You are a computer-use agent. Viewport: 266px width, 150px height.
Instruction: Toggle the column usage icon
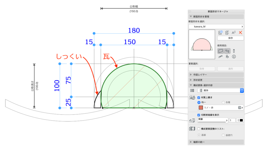pyautogui.click(x=234, y=51)
